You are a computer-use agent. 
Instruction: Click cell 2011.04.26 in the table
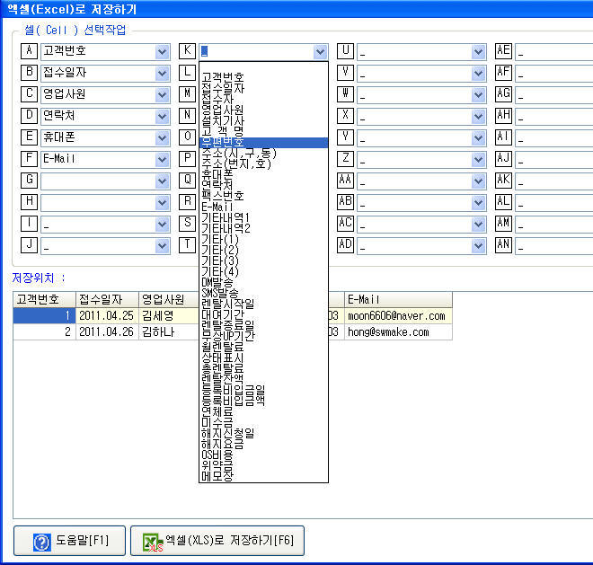point(108,332)
